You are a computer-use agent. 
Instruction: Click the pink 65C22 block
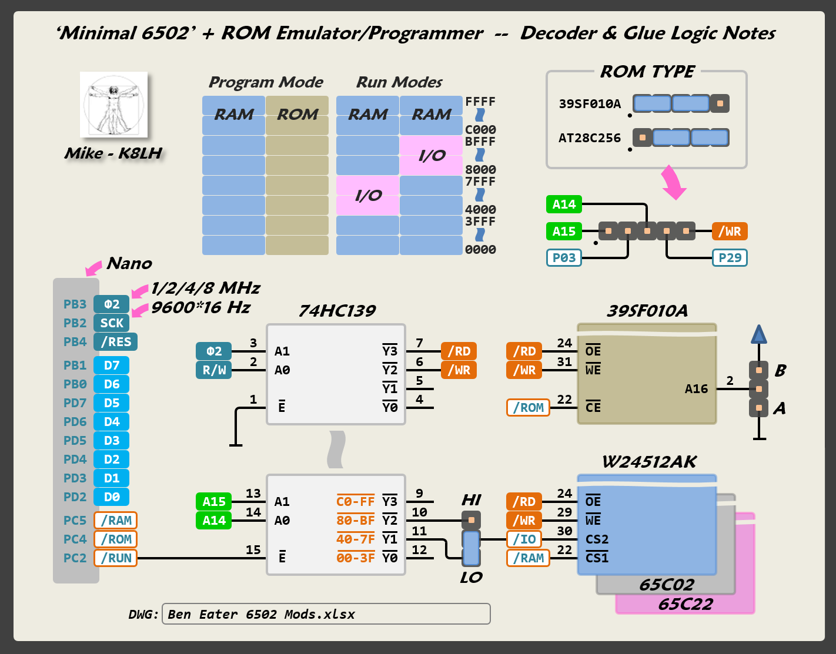click(685, 604)
